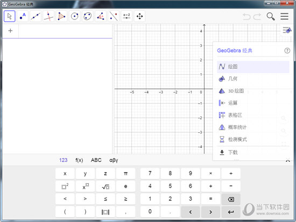Tap the cursor left arrow key
The image size is (296, 222).
click(x=191, y=212)
